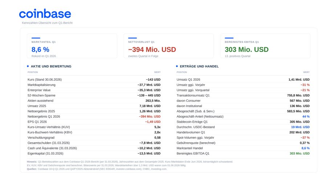Click the 'Umsatz ggü. Vorjahr' row label
Screen dimensions: 334x188
[191, 85]
